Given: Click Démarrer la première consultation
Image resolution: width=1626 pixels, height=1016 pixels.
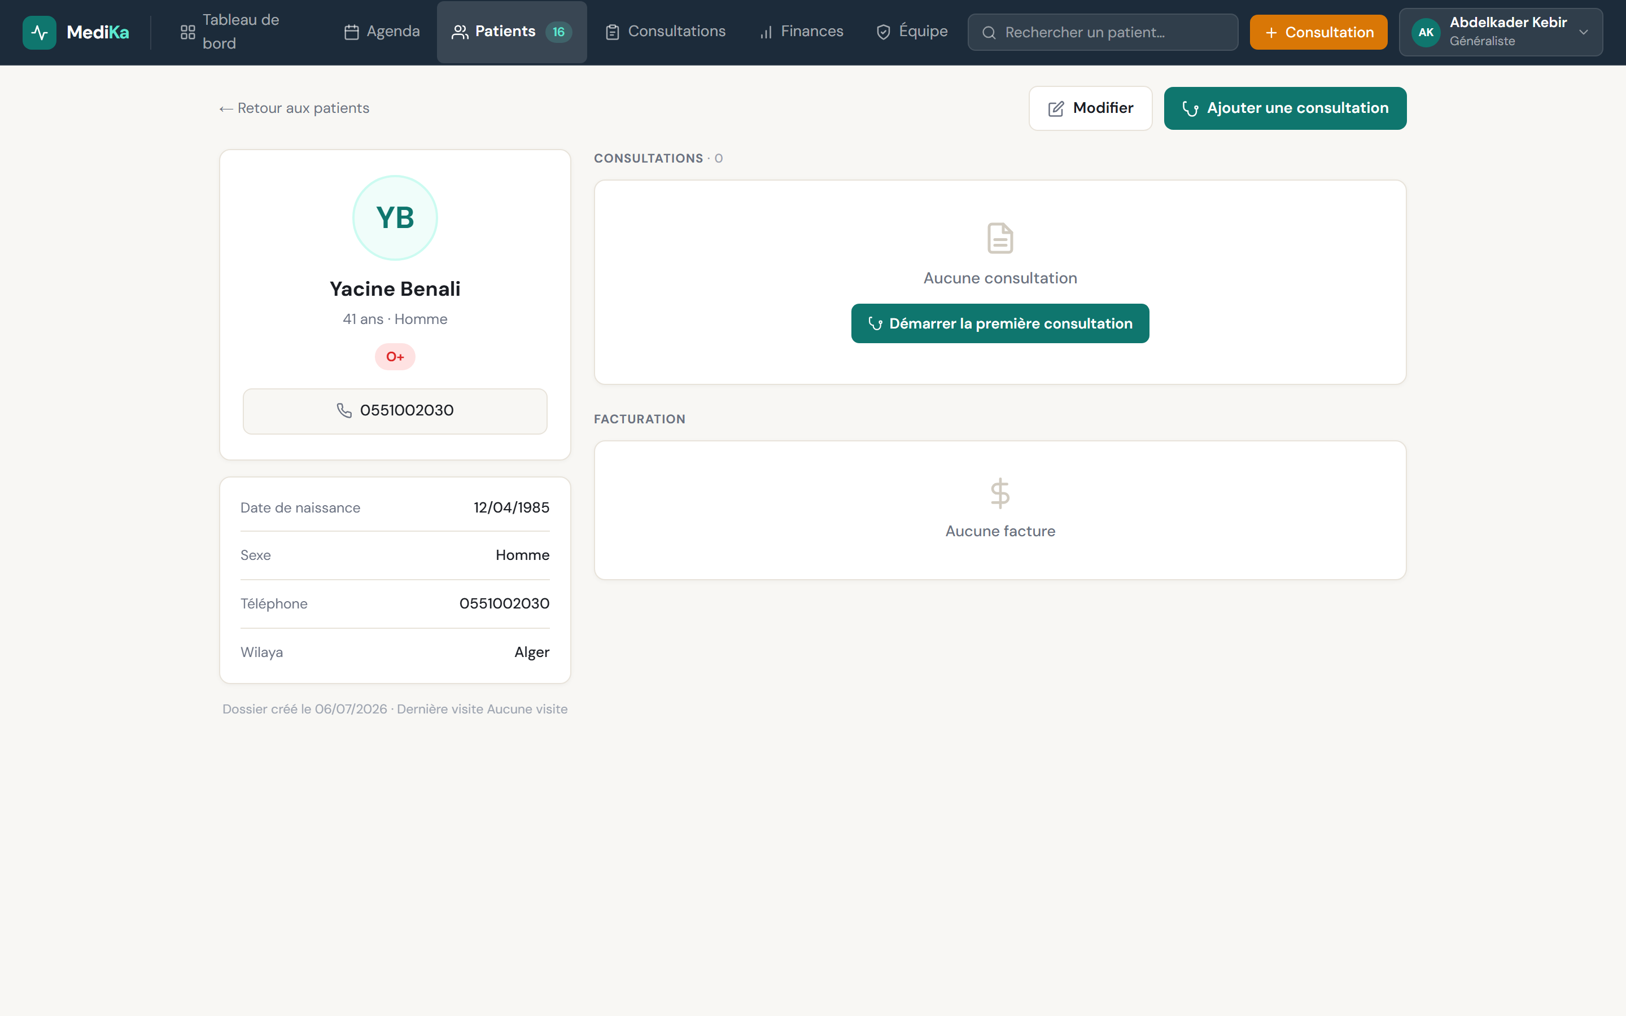Looking at the screenshot, I should pos(1000,324).
